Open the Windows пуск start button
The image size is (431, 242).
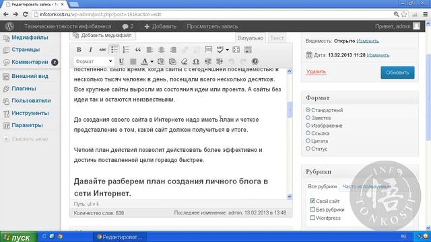(x=19, y=237)
